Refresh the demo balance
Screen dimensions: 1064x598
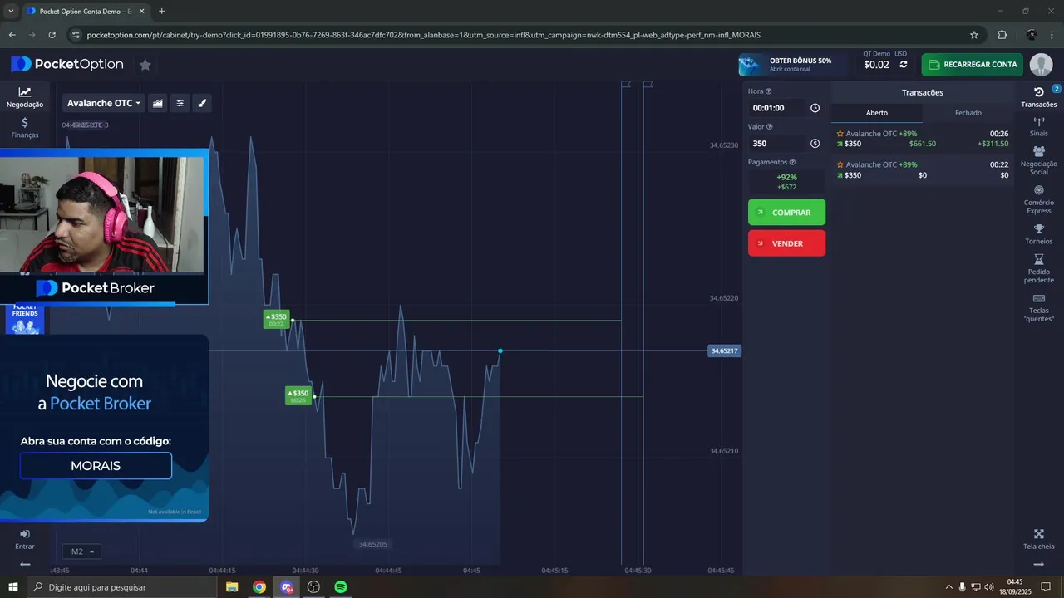tap(904, 65)
